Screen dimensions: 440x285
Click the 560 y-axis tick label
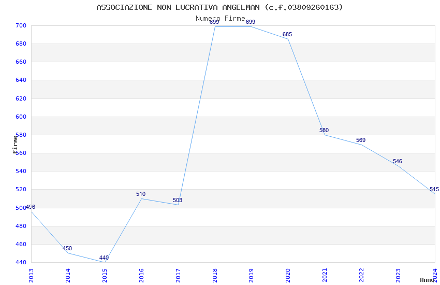click(21, 153)
